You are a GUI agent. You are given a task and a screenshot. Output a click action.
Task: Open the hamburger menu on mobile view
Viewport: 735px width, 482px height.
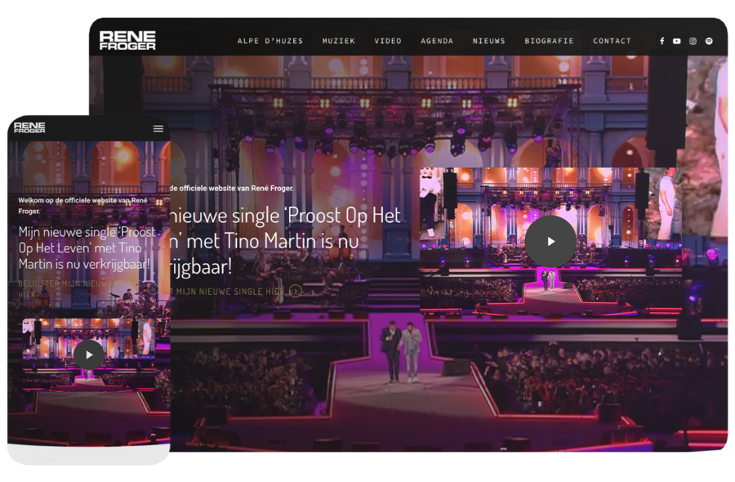[x=158, y=128]
